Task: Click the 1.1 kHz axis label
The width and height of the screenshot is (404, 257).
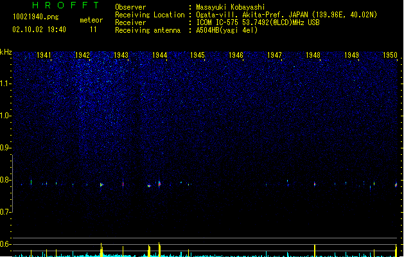Action: pos(5,84)
